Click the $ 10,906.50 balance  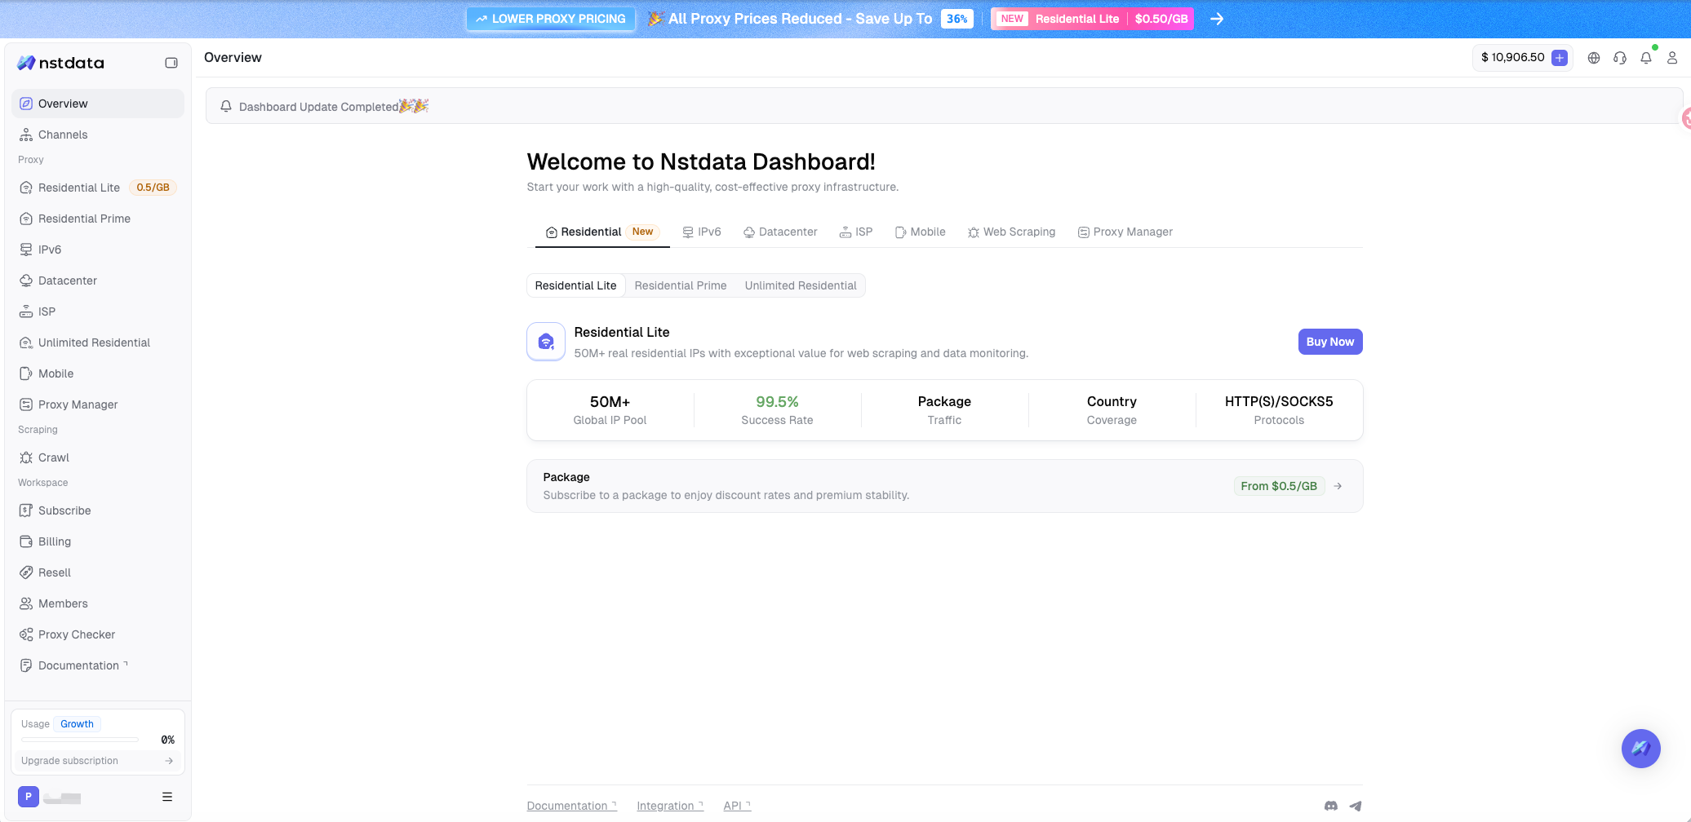click(1513, 58)
